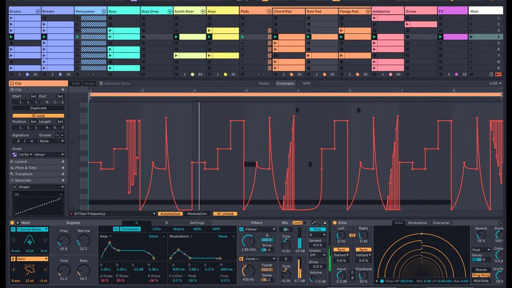Open the Unison Off dropdown
Viewport: 512px width, 288px height.
coord(317,255)
